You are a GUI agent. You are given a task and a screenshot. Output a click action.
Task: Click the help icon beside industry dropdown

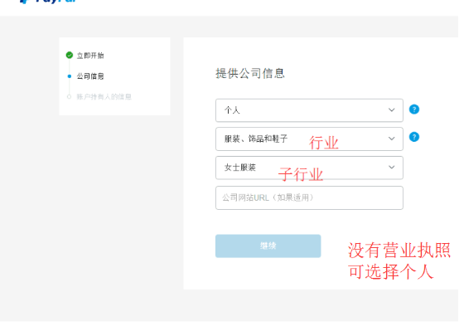click(x=414, y=137)
